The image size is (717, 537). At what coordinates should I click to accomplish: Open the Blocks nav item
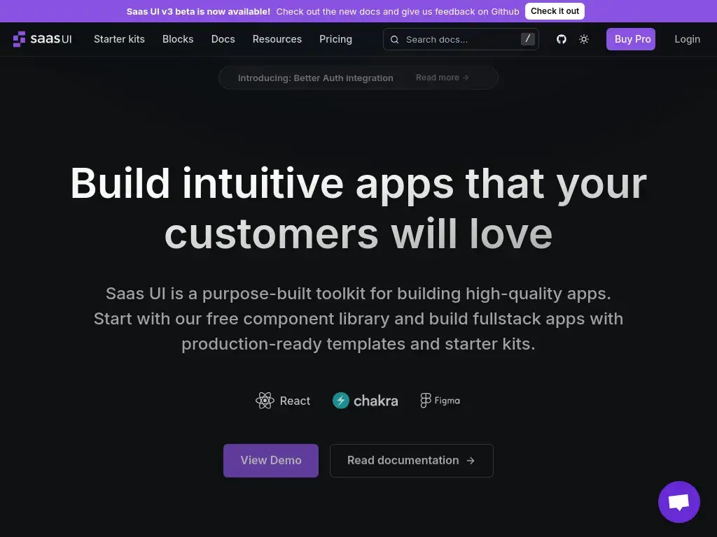tap(178, 39)
